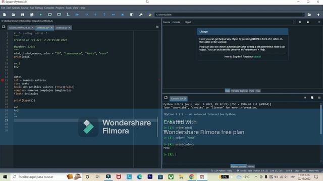Lock help pane icon
This screenshot has height=181, width=323.
pos(308,22)
